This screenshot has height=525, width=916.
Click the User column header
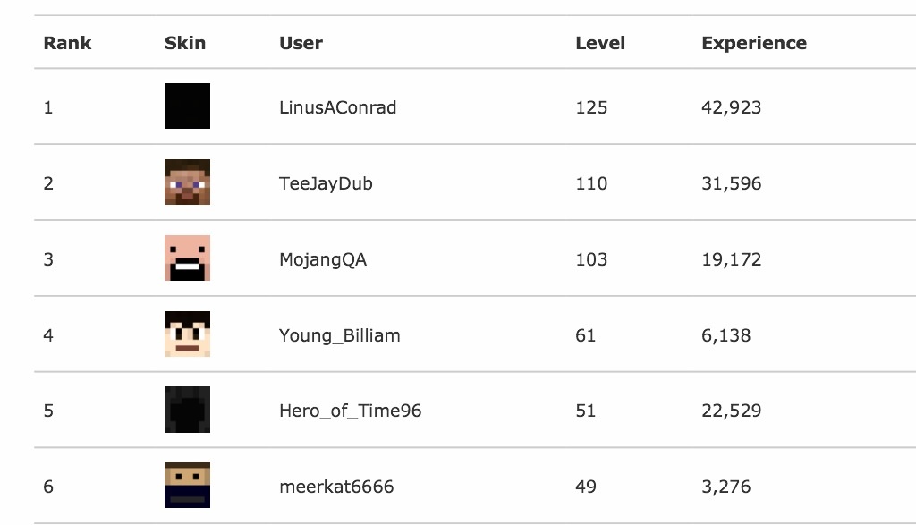[301, 43]
